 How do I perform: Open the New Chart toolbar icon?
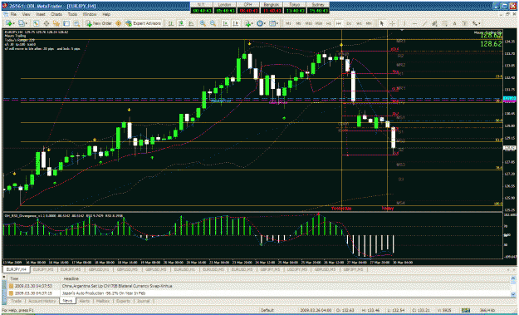pos(9,23)
